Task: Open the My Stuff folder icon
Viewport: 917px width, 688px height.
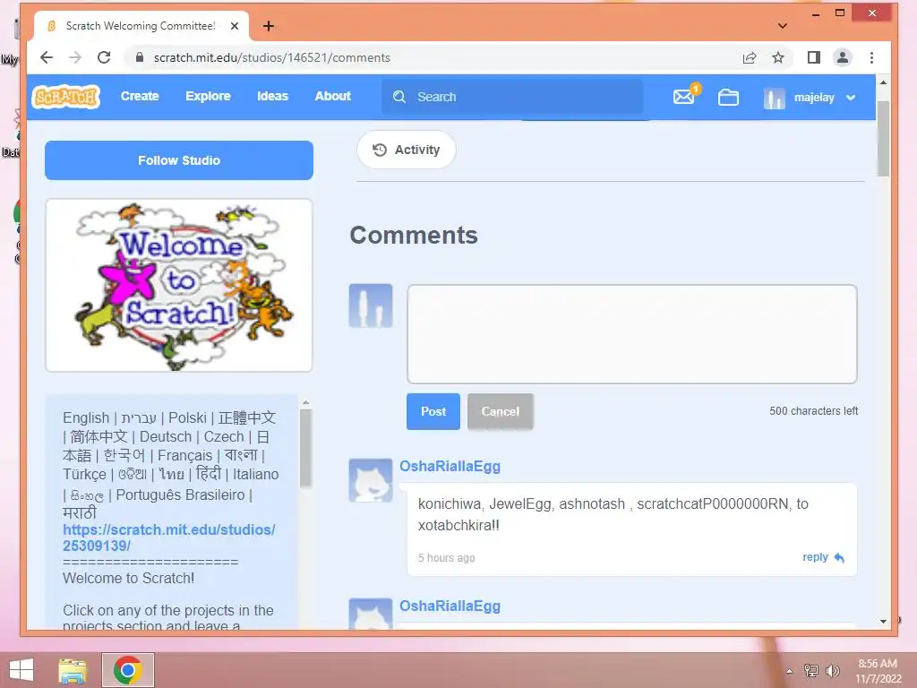Action: click(x=728, y=97)
